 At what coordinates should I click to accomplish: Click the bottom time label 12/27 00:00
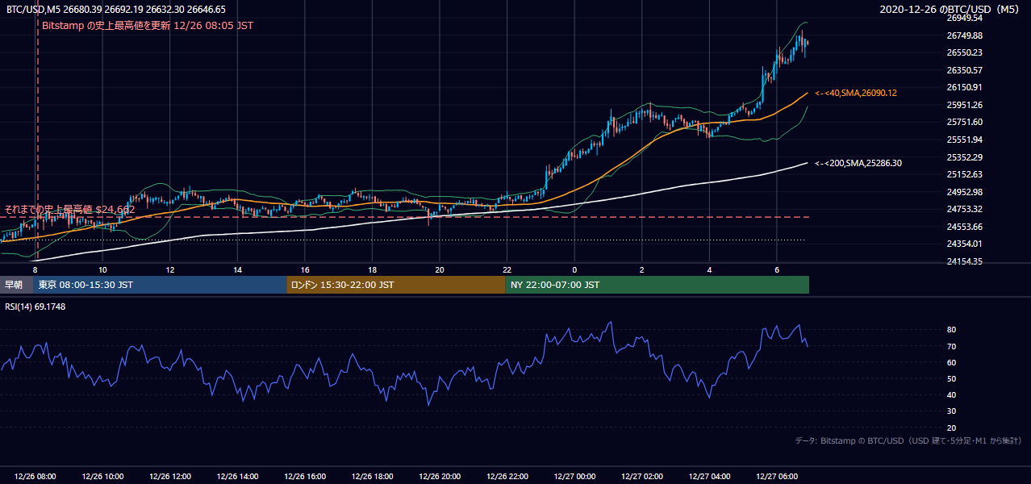point(574,477)
